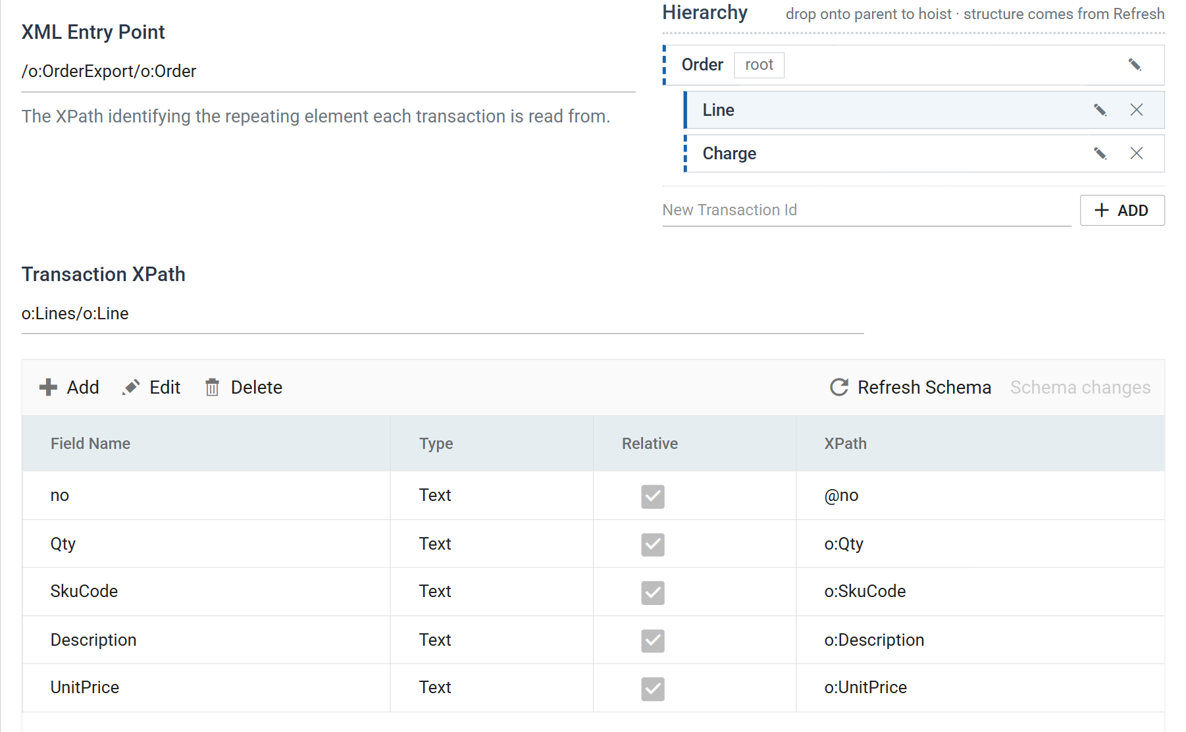This screenshot has height=732, width=1186.
Task: Select the UnitPrice field name cell
Action: tap(206, 688)
